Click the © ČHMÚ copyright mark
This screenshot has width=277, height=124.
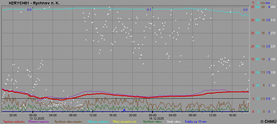[268, 121]
